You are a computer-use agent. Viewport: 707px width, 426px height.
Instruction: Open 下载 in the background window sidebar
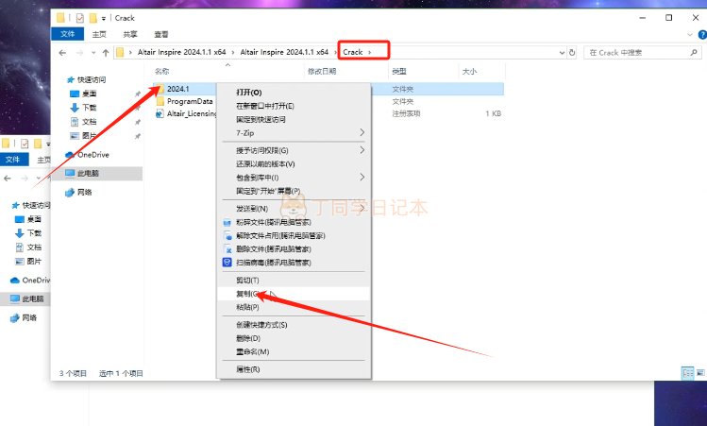tap(28, 233)
